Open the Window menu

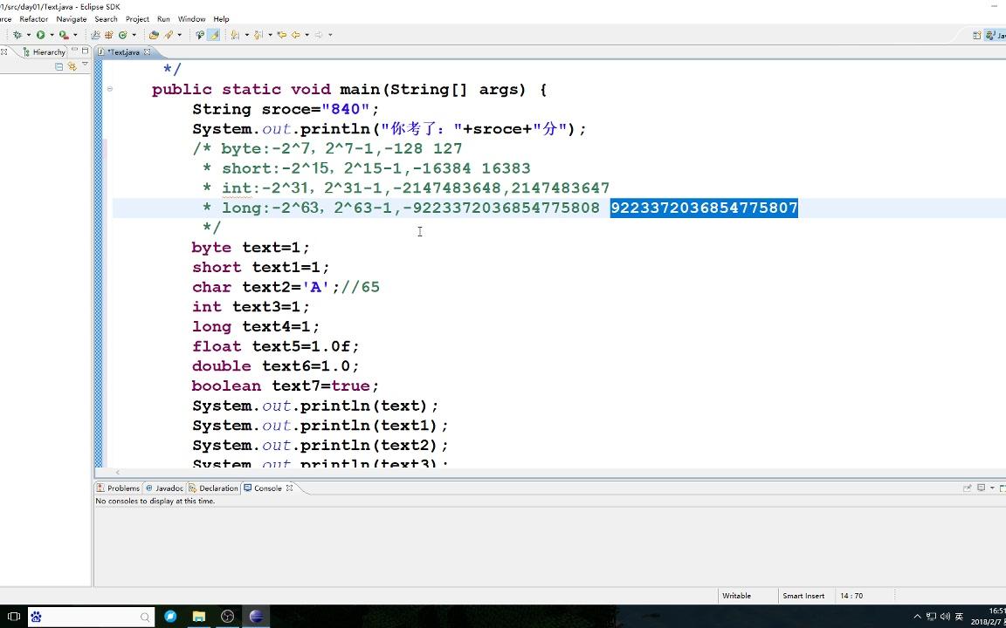tap(191, 19)
